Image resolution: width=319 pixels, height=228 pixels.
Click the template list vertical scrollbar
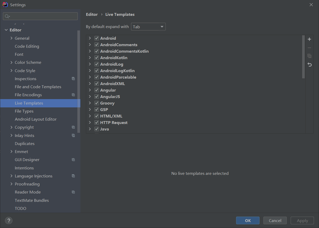pyautogui.click(x=303, y=57)
